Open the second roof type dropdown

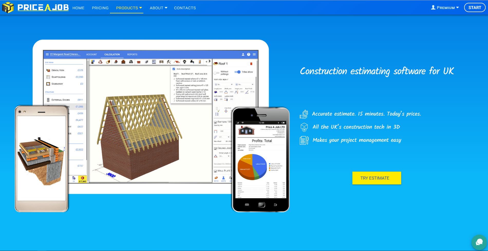tap(245, 84)
